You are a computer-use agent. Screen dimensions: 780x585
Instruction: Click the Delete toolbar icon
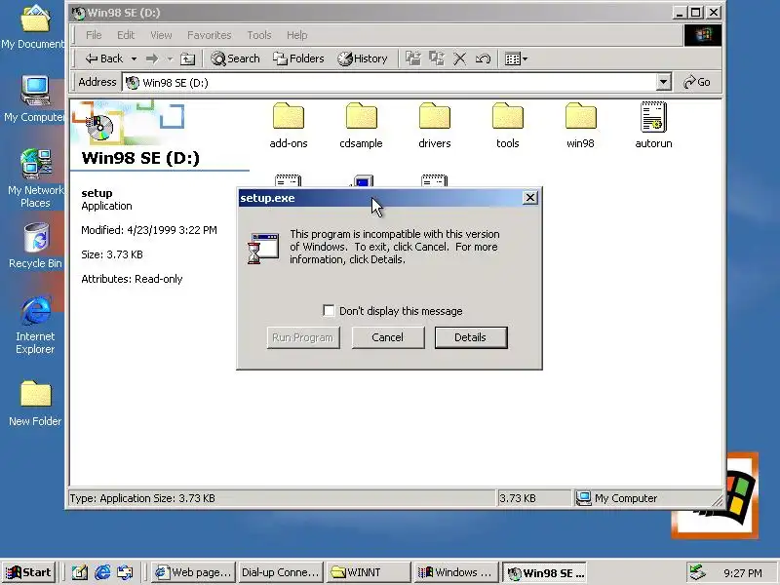(x=459, y=58)
